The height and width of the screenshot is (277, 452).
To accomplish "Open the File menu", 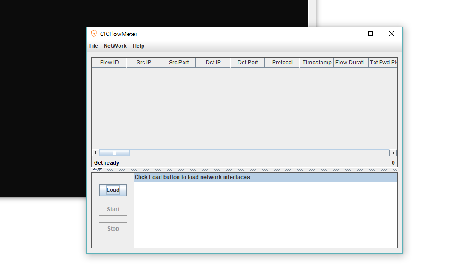I will pyautogui.click(x=94, y=46).
